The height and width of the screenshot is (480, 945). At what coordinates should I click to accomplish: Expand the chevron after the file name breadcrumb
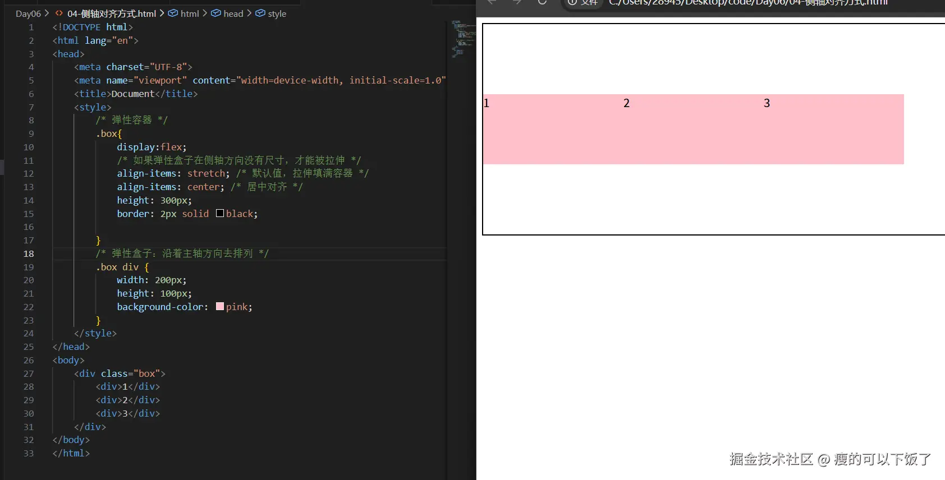click(162, 13)
